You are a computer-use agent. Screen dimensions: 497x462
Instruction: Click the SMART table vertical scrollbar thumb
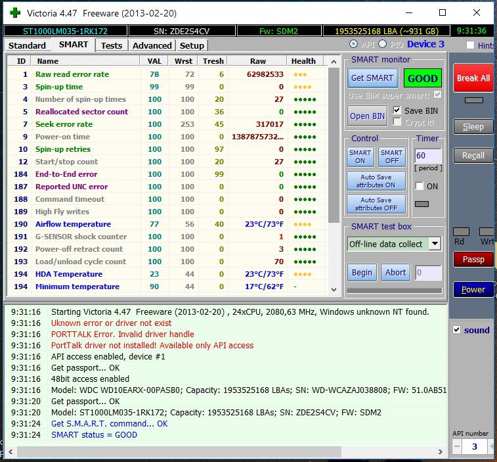[334, 145]
